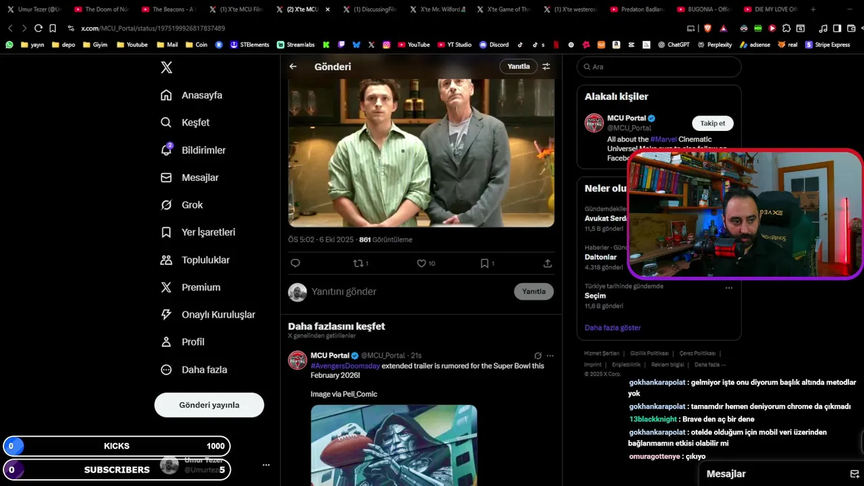Click Gönderi yayınla button
The image size is (864, 486).
pos(209,405)
